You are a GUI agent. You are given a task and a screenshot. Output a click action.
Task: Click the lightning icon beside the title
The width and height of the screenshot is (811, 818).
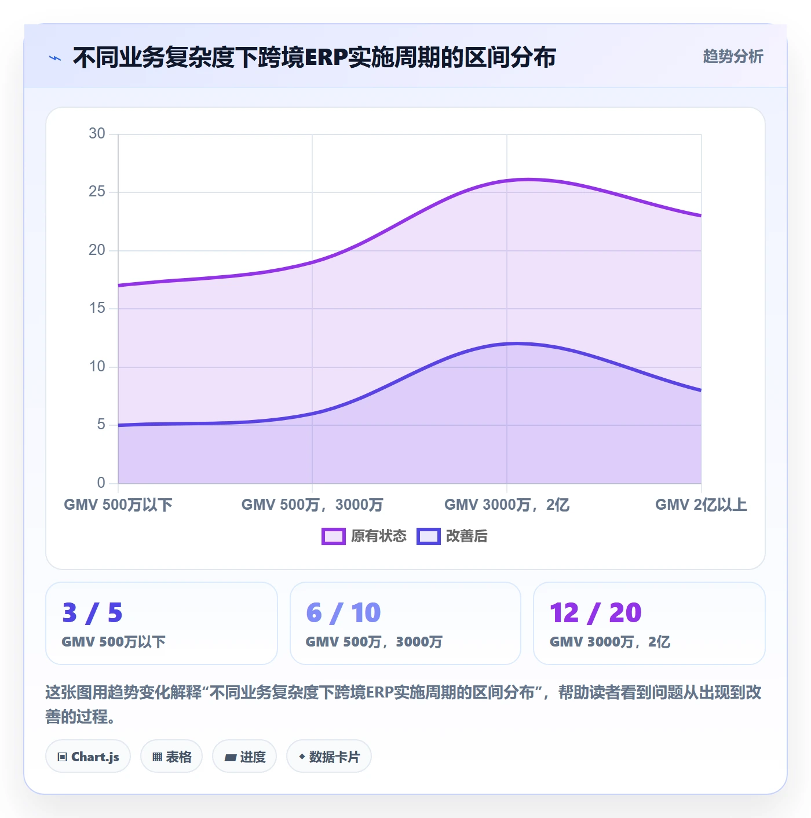[x=55, y=58]
